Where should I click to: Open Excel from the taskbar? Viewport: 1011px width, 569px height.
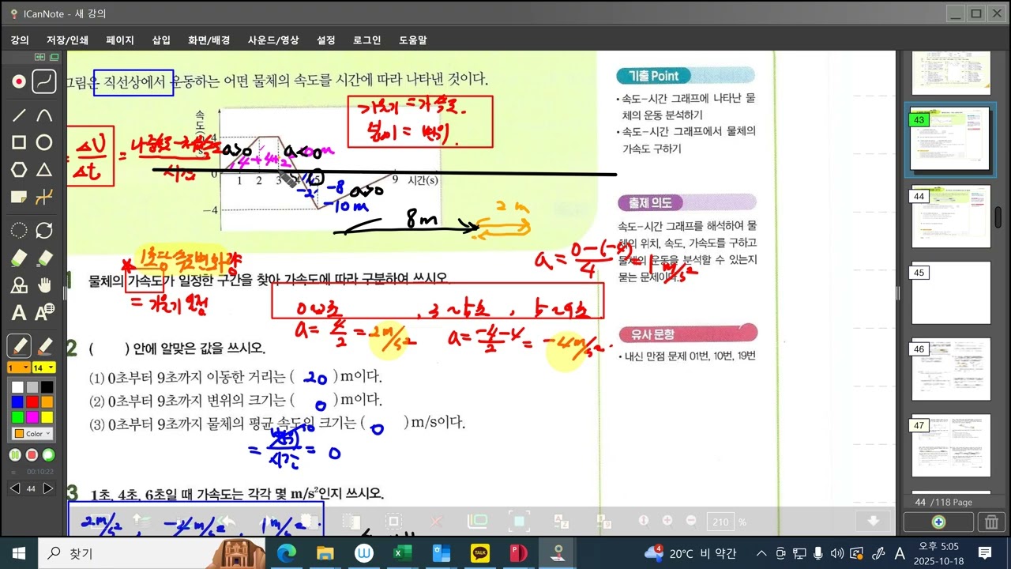click(403, 552)
